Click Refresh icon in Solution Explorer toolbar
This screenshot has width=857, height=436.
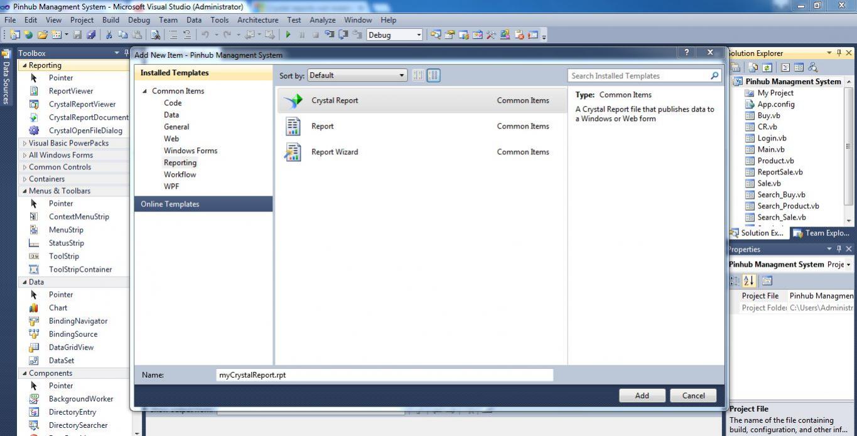(x=767, y=67)
